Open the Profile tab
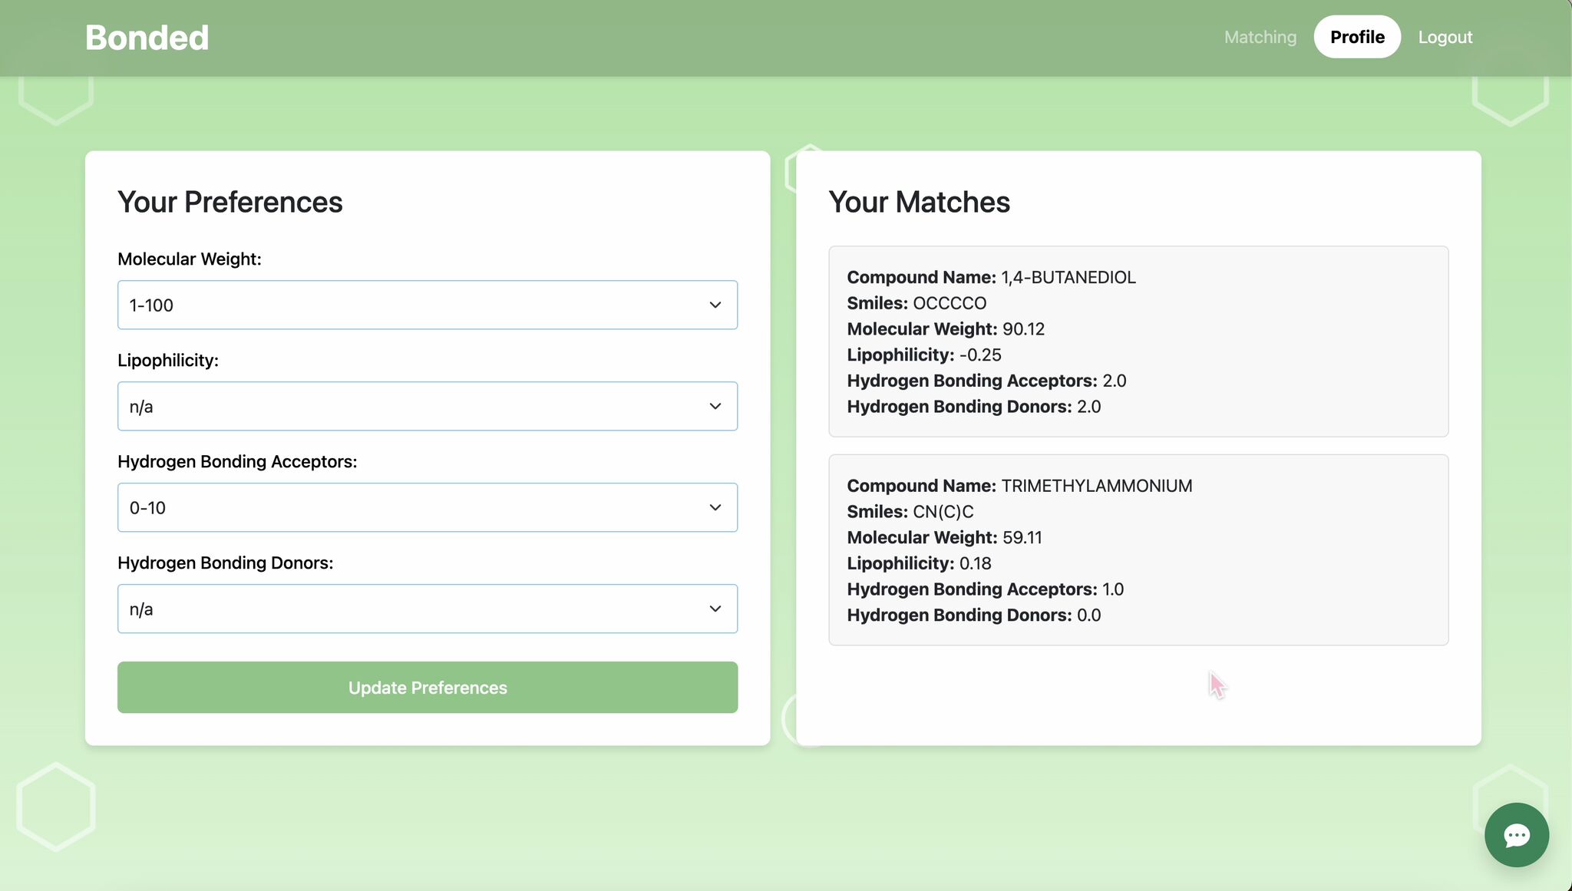 [1357, 37]
